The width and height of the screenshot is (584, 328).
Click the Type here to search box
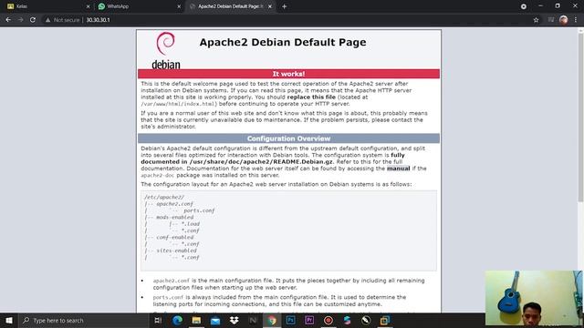(84, 320)
